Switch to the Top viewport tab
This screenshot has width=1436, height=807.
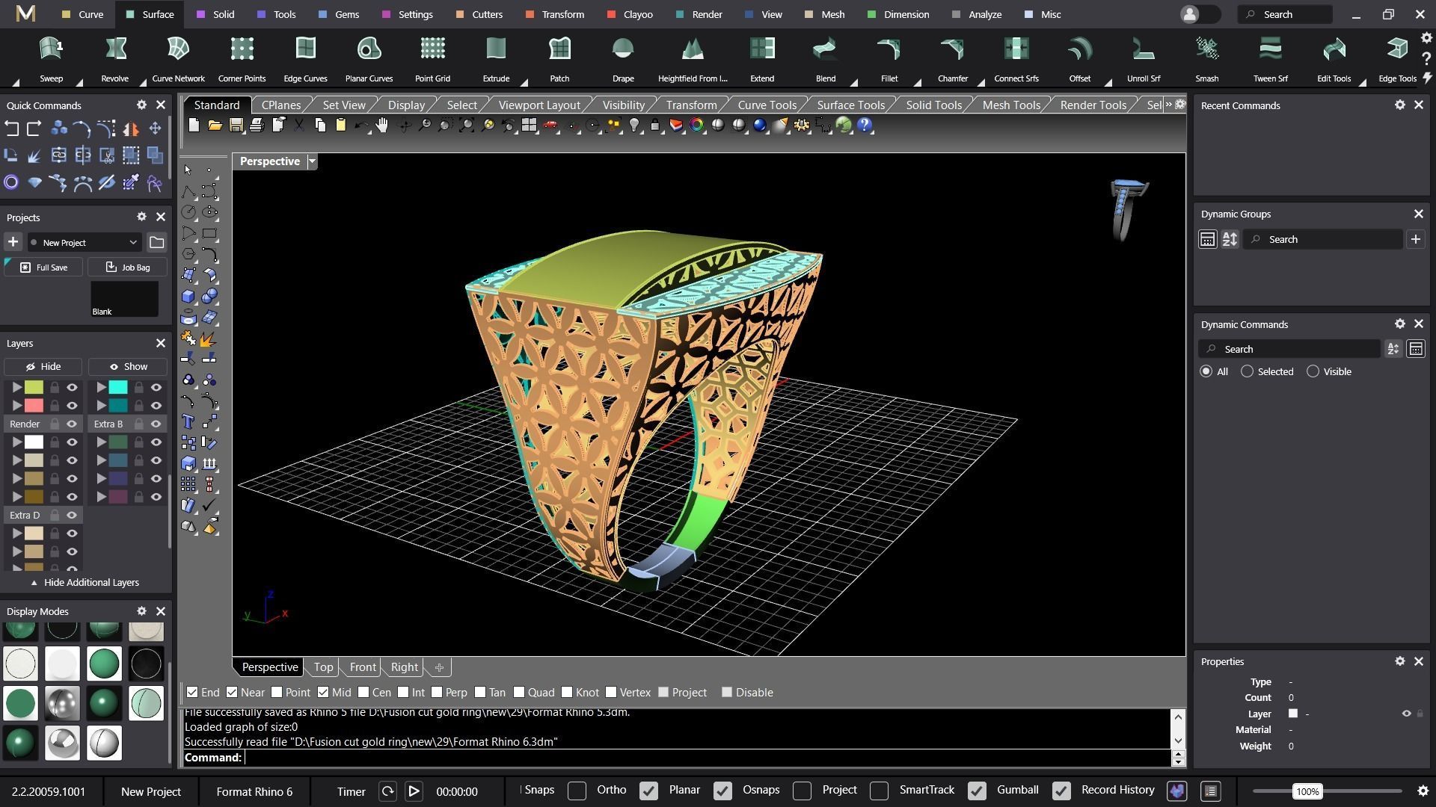coord(323,667)
